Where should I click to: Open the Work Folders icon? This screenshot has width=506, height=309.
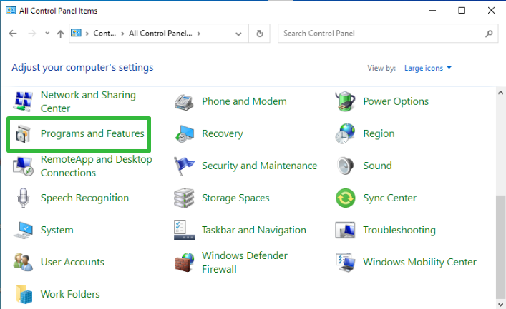coord(24,294)
